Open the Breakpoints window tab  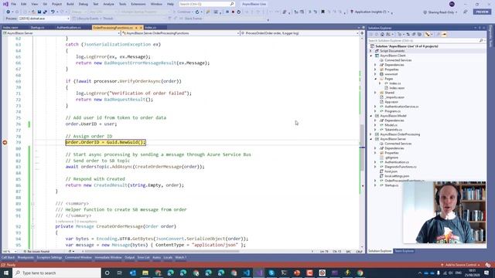26,257
